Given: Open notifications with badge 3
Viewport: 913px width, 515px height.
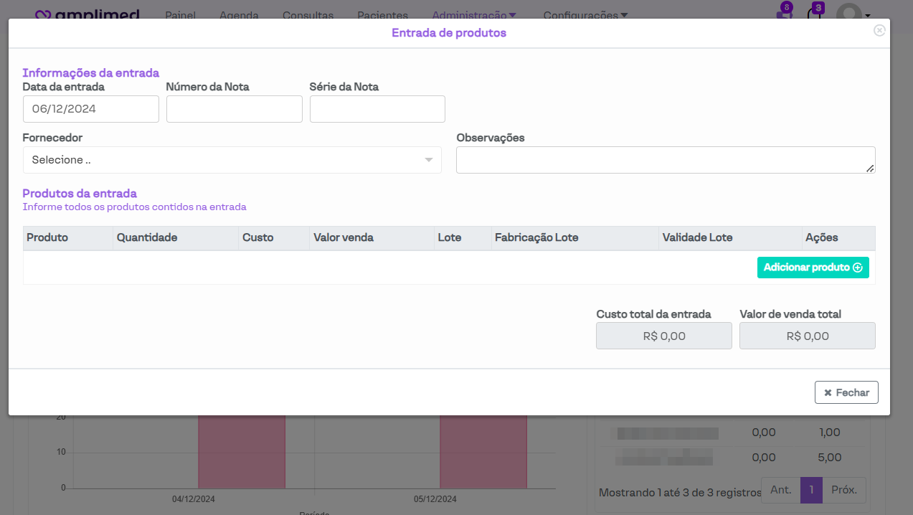Looking at the screenshot, I should pos(815,14).
